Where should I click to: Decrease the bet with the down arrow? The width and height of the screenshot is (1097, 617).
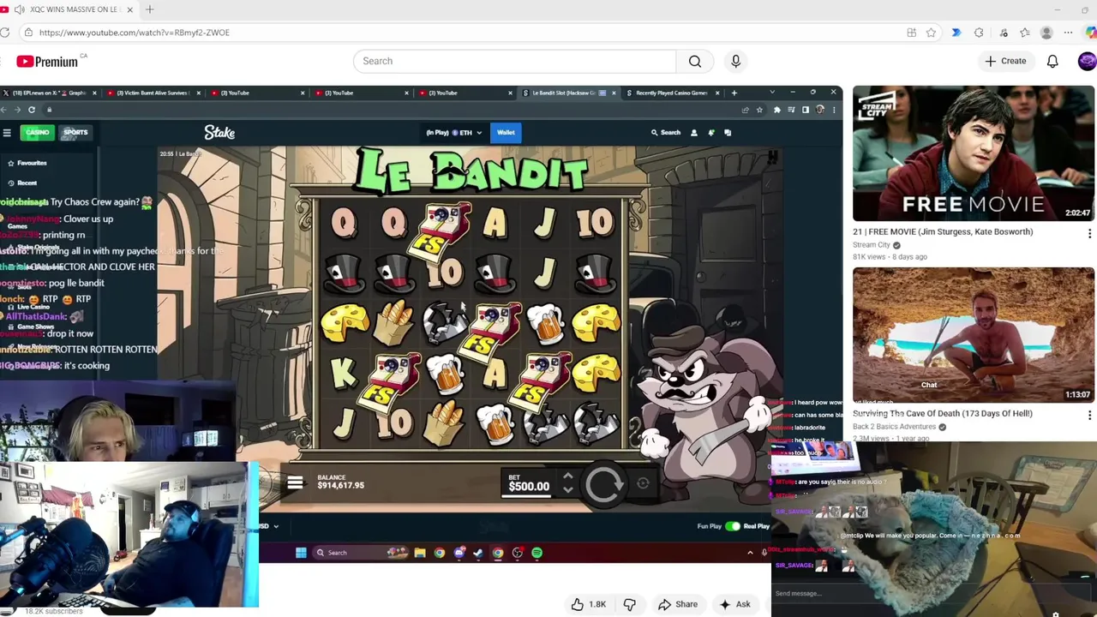click(567, 490)
